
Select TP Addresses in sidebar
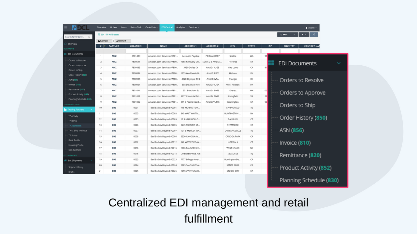[75, 126]
